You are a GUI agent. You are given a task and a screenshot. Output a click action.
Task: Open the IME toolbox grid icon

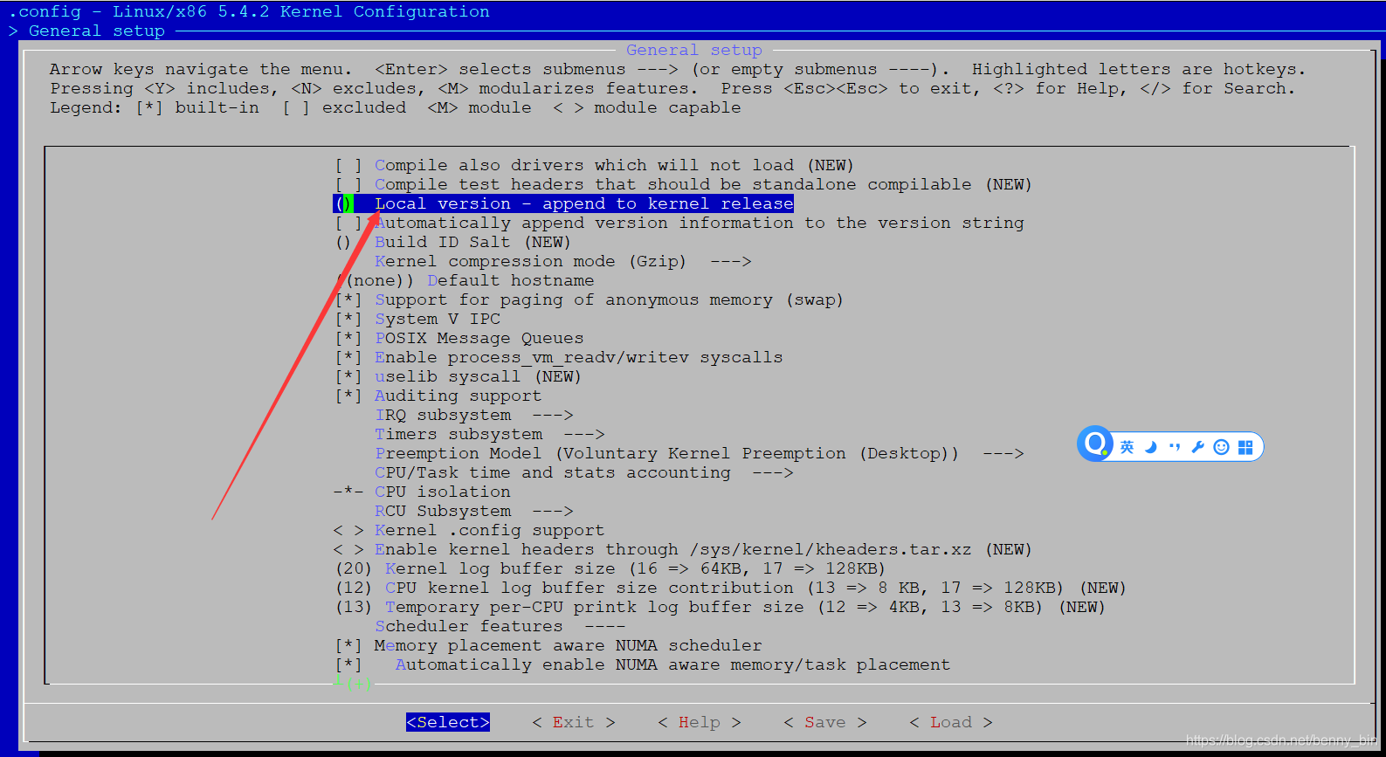1245,447
